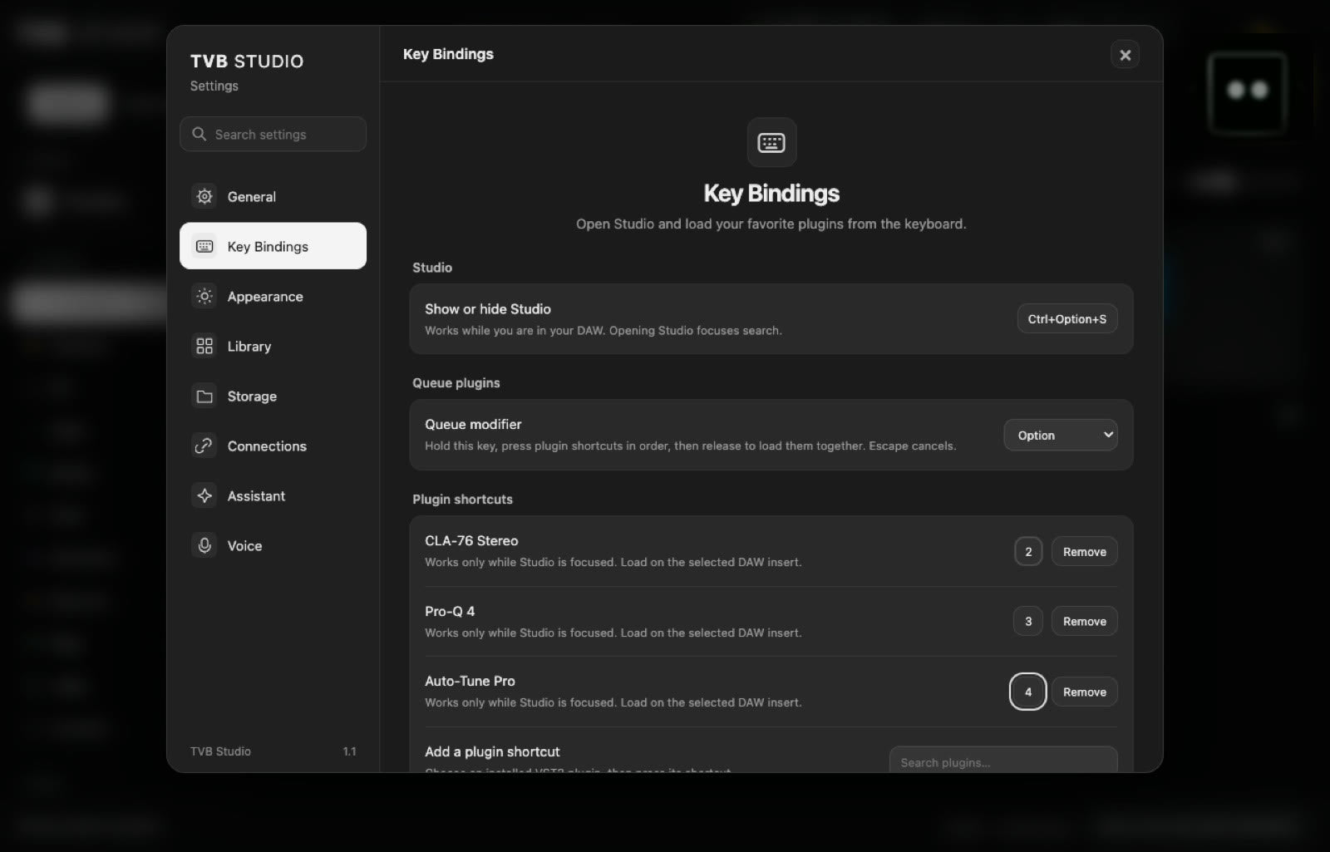The height and width of the screenshot is (852, 1330).
Task: Click the TVB Studio version 1.1 text
Action: pyautogui.click(x=349, y=751)
